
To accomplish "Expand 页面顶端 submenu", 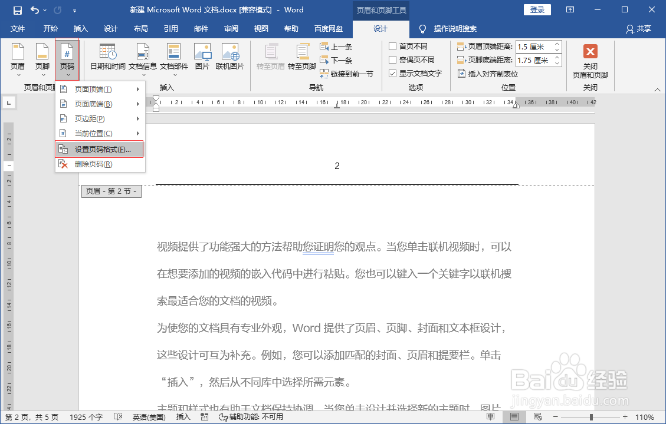I will [100, 89].
